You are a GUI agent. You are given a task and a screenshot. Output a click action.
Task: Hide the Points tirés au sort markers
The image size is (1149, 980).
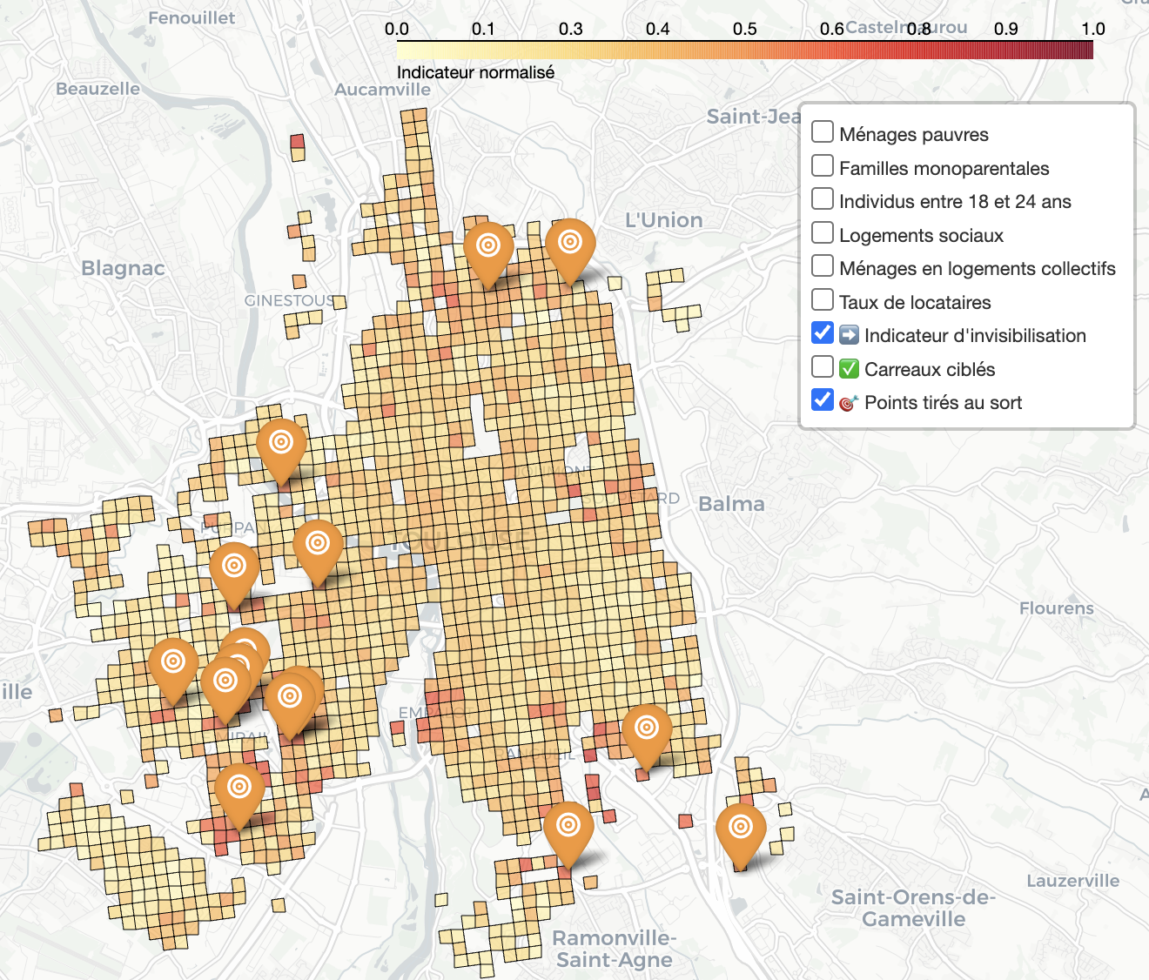(823, 400)
